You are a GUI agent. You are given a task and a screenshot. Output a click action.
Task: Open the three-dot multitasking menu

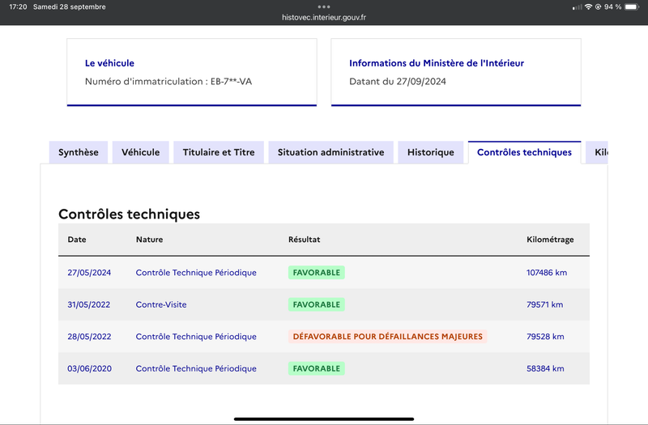click(x=324, y=6)
